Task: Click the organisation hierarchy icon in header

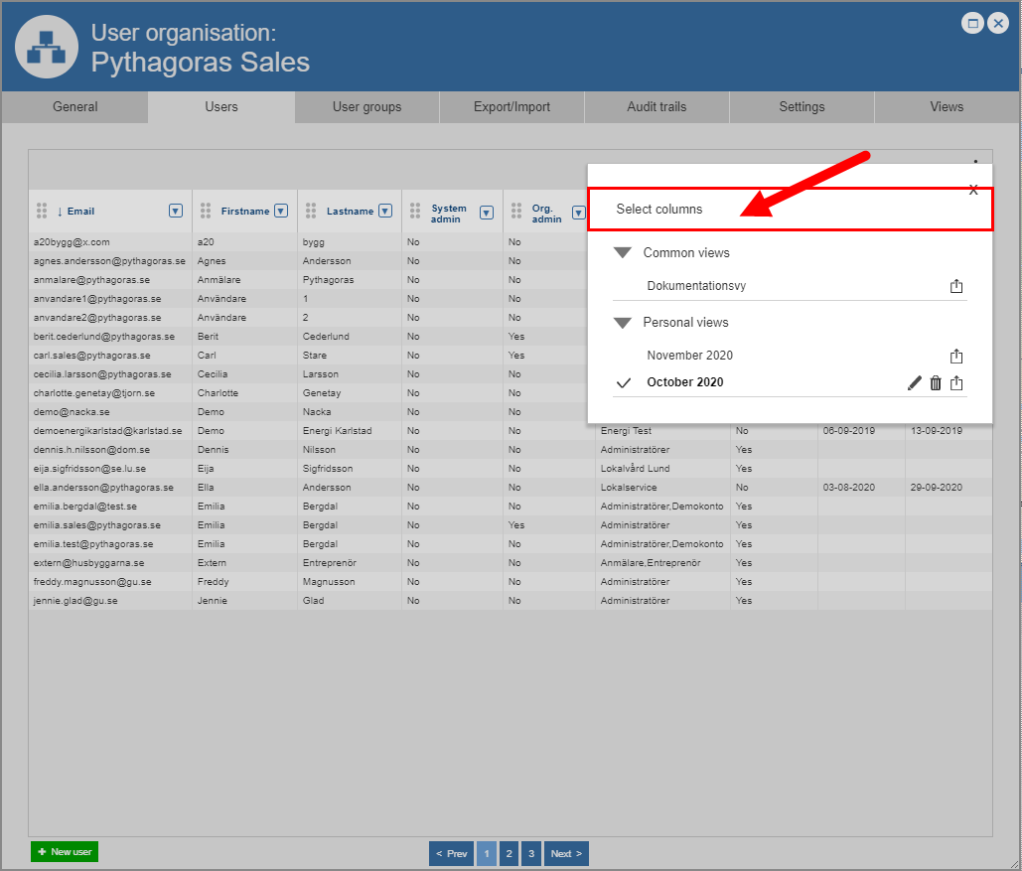Action: click(x=47, y=47)
